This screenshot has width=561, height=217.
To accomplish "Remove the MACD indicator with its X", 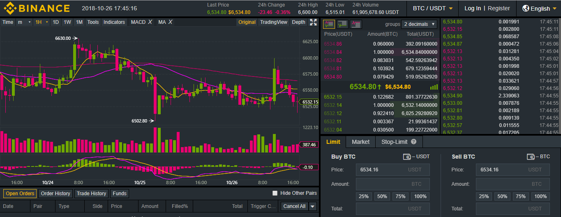I will point(150,22).
